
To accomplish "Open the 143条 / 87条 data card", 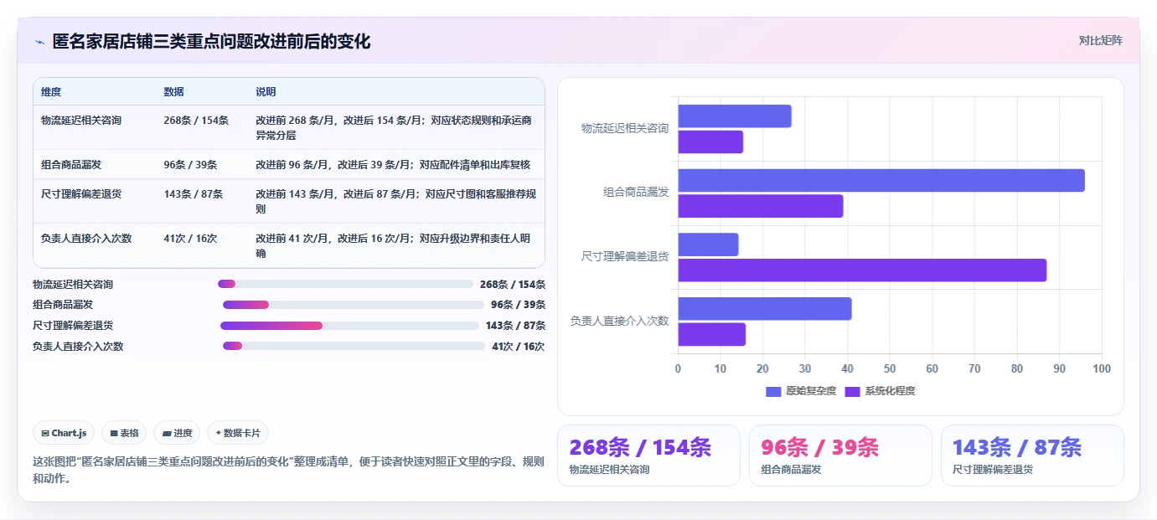I will 1032,455.
